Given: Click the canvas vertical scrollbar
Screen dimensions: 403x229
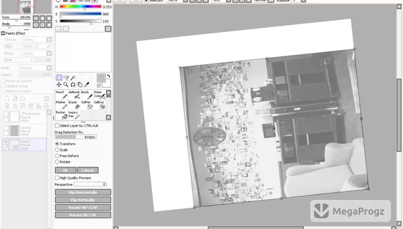Looking at the screenshot, I should [399, 115].
